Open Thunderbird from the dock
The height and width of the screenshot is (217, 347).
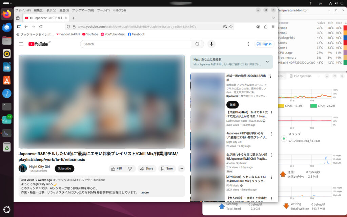click(7, 27)
